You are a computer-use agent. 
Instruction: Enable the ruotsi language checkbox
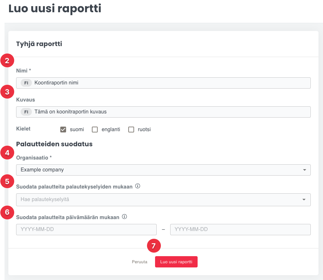(x=131, y=130)
